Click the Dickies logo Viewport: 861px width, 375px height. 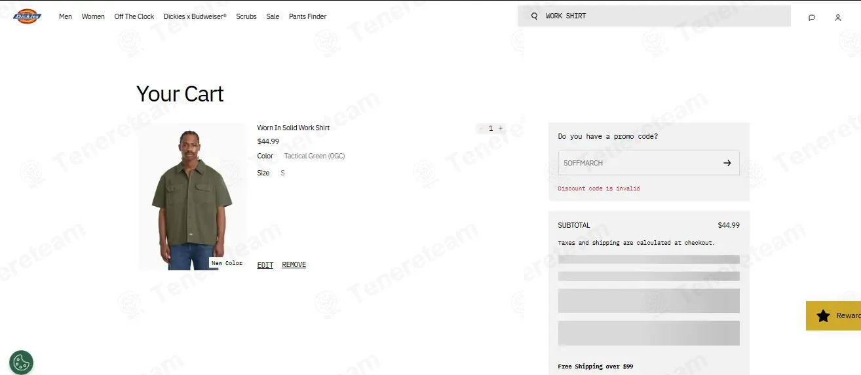(x=27, y=16)
